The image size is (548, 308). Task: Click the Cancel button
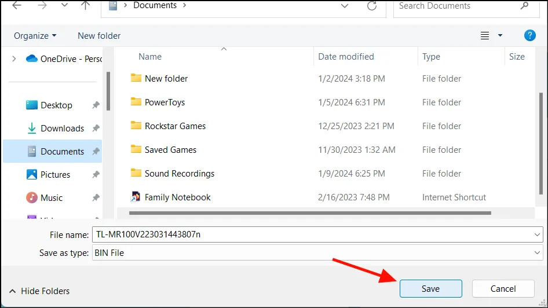click(x=503, y=288)
